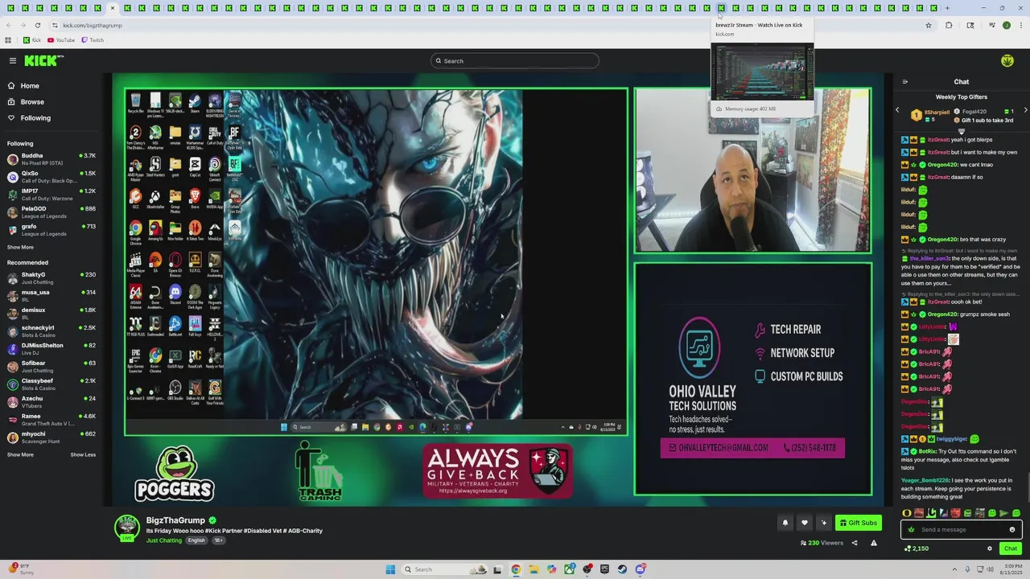The image size is (1030, 579).
Task: Open the user avatar in the Kick header
Action: click(1007, 61)
